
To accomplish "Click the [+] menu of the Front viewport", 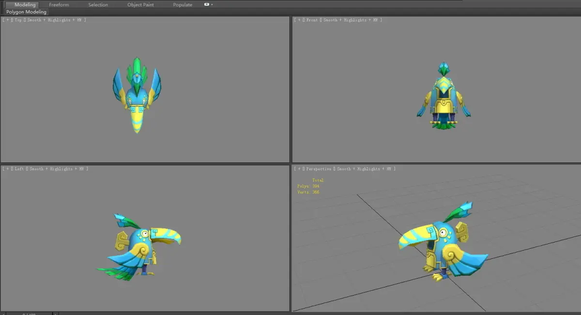I will (x=298, y=20).
